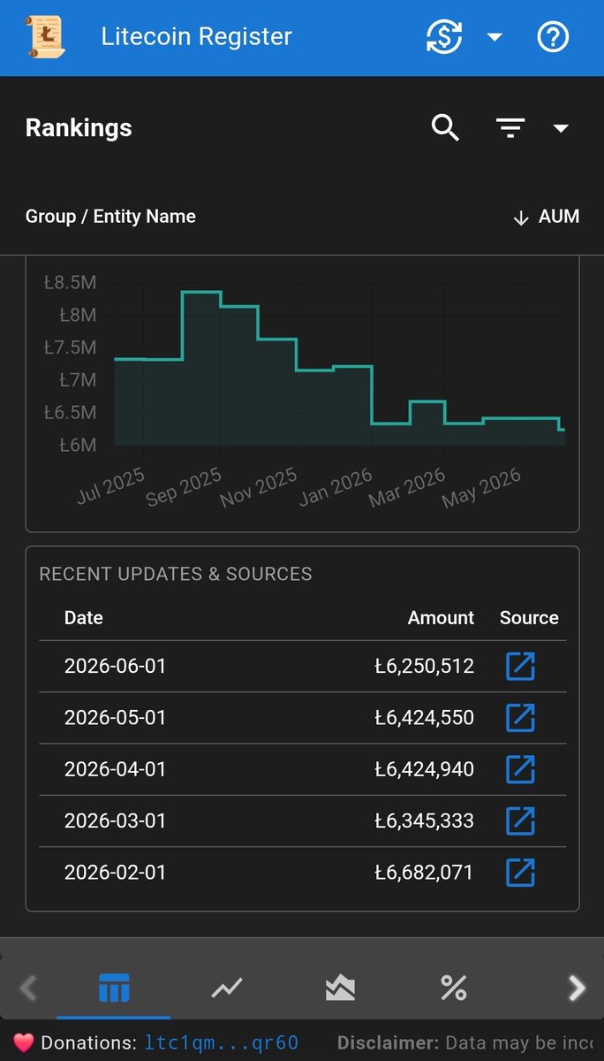Click the Amount column header
604x1061 pixels.
tap(442, 618)
